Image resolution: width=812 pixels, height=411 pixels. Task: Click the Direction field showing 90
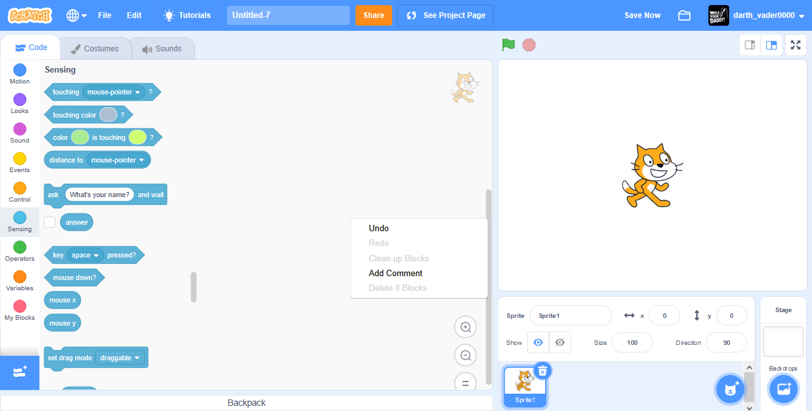(726, 342)
